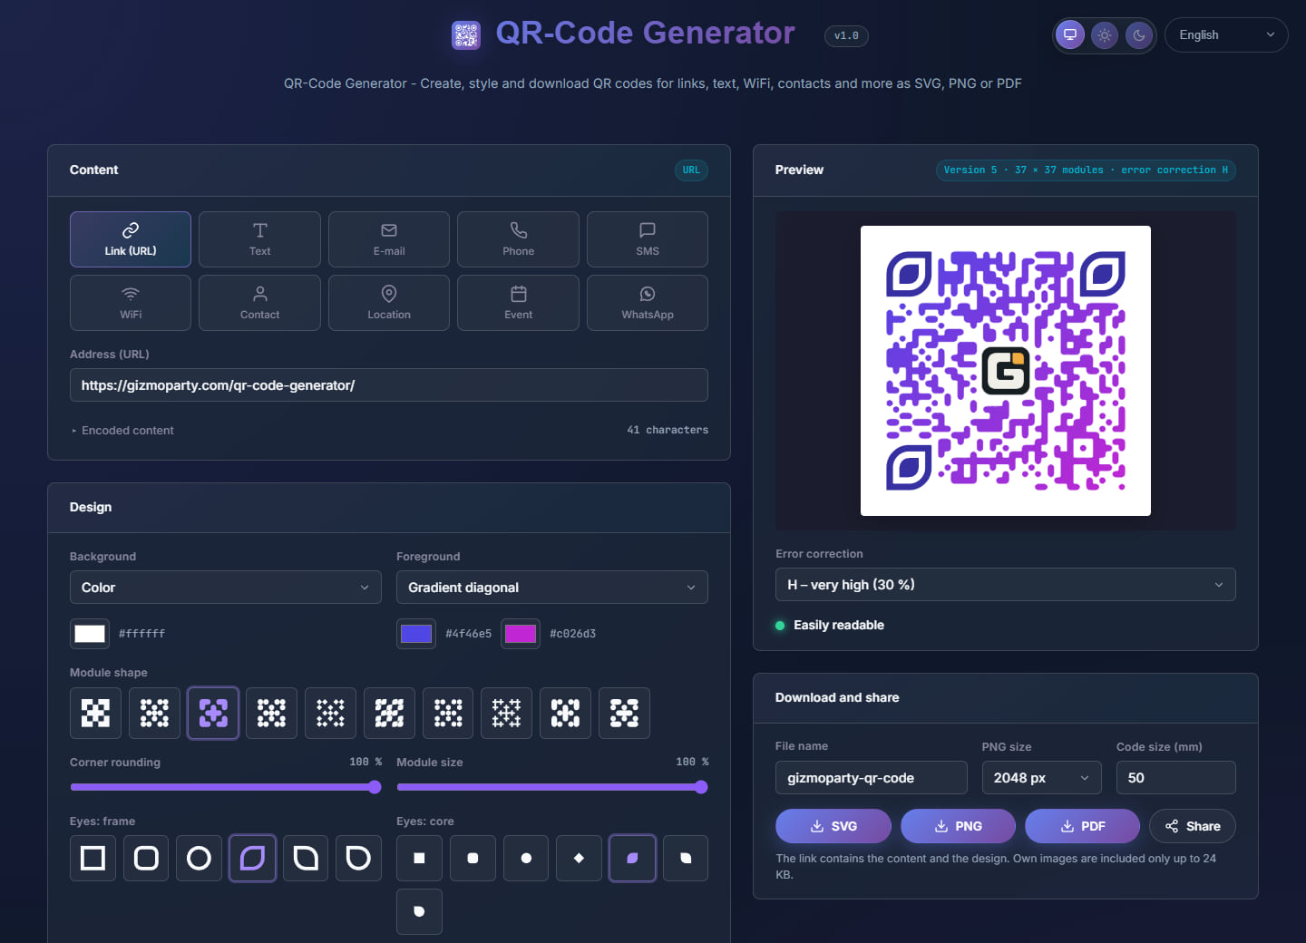Screen dimensions: 1306x943
Task: Open the Foreground Gradient diagonal dropdown
Action: click(x=552, y=588)
